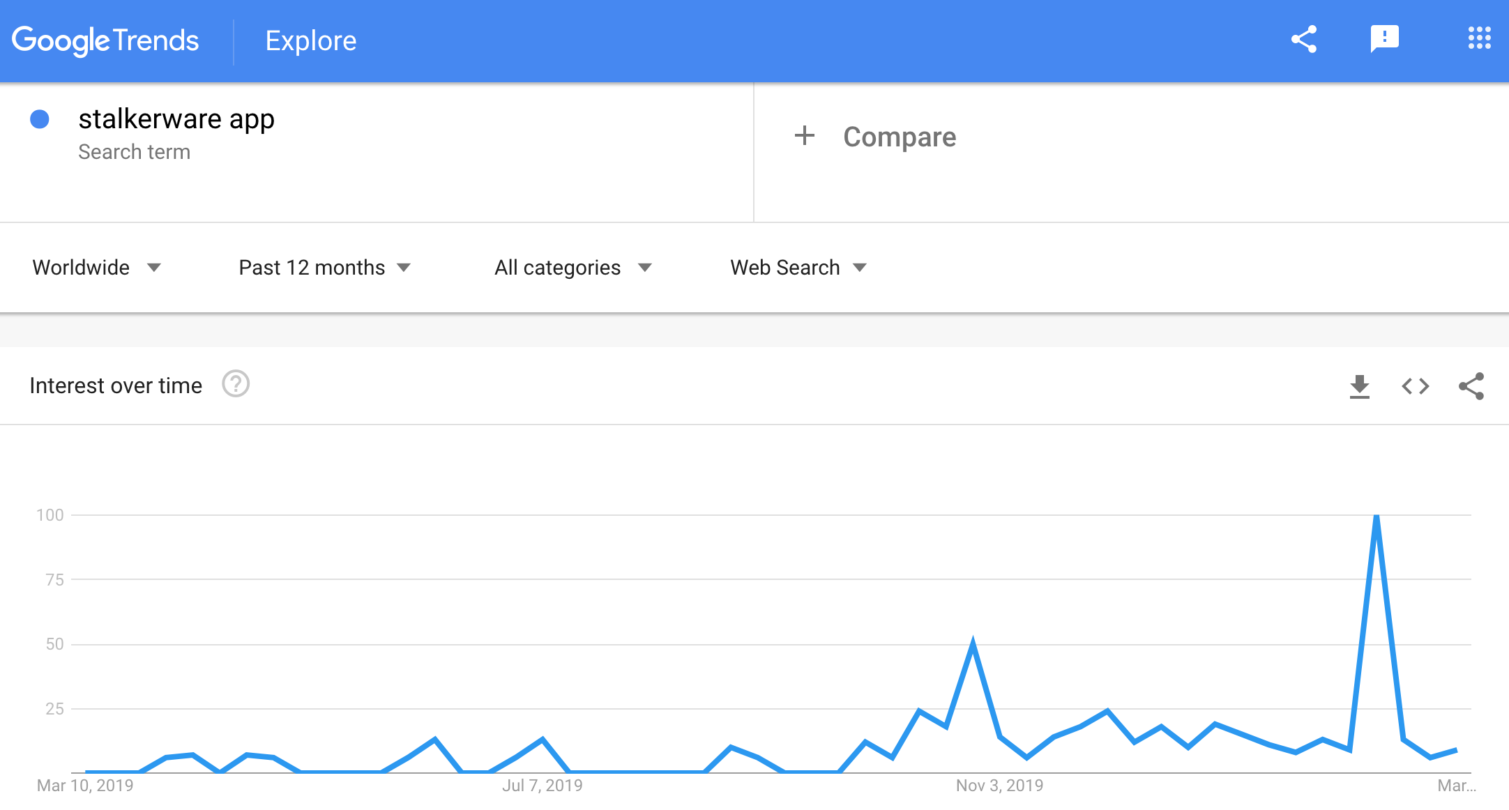Viewport: 1509px width, 810px height.
Task: Add a Compare search term
Action: 899,137
